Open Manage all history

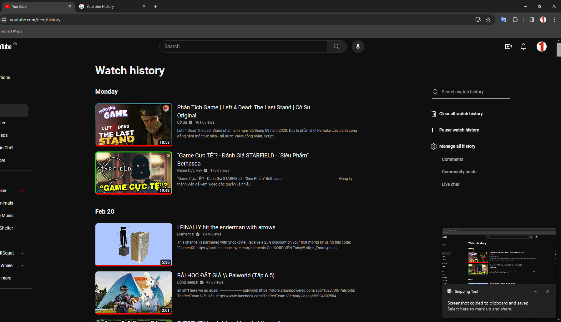[x=457, y=146]
